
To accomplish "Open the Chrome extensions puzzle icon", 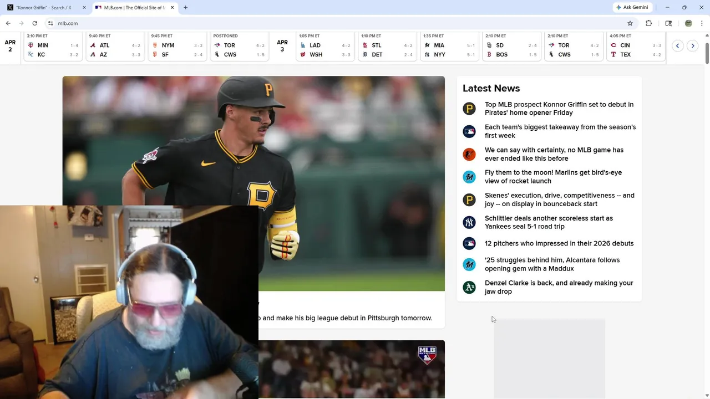I will 648,23.
